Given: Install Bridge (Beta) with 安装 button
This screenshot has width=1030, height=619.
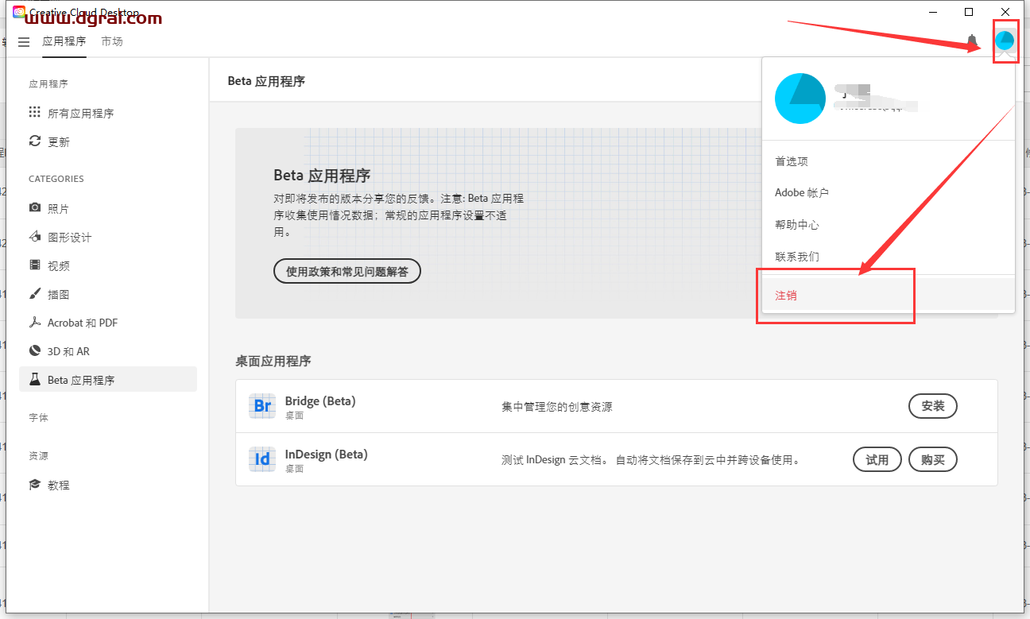Looking at the screenshot, I should (x=933, y=406).
